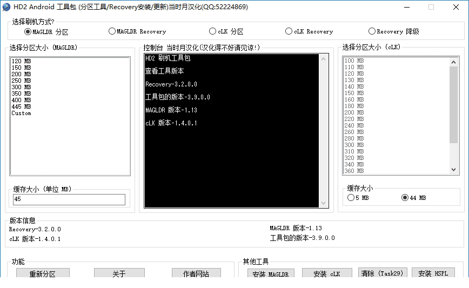Viewport: 469px width, 288px height.
Task: Click the console line Recovery-3.2.0.0
Action: pyautogui.click(x=171, y=84)
